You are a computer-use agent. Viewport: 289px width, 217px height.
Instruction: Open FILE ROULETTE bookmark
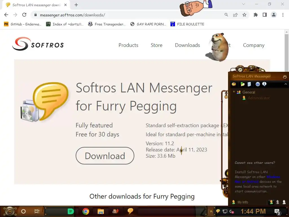187,24
